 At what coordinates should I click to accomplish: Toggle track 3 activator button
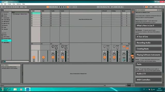tap(53, 57)
